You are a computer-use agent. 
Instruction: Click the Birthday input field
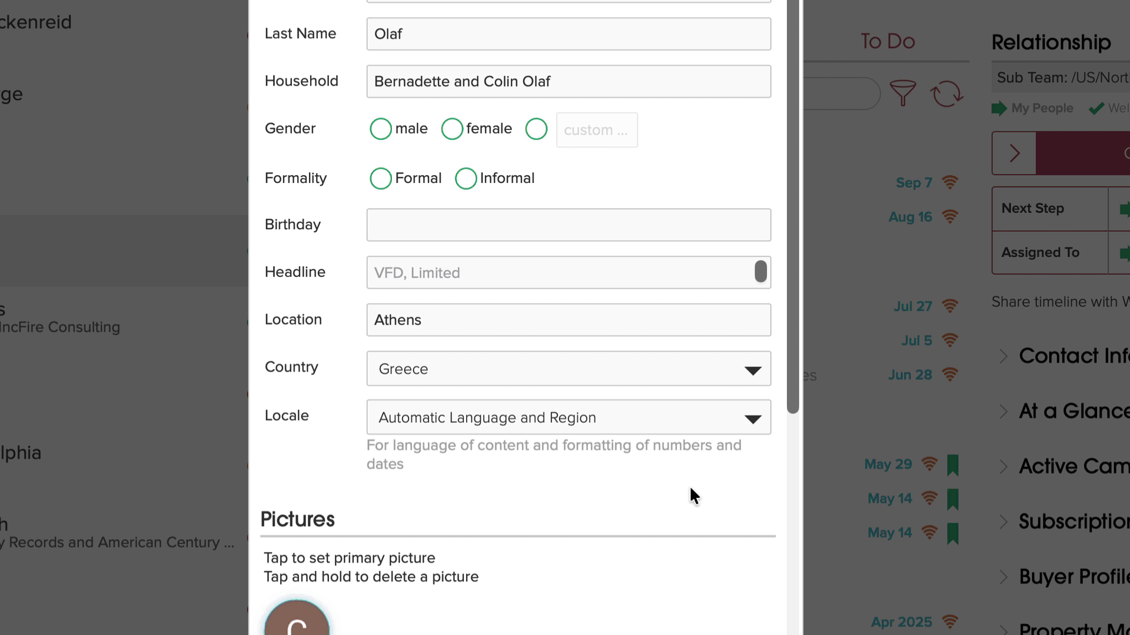(x=569, y=225)
